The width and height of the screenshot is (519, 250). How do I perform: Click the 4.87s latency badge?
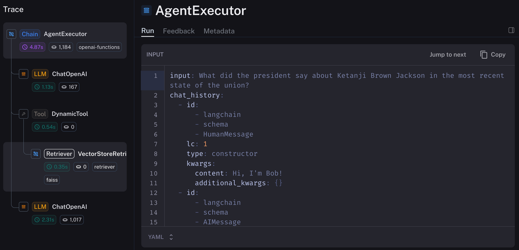coord(33,47)
